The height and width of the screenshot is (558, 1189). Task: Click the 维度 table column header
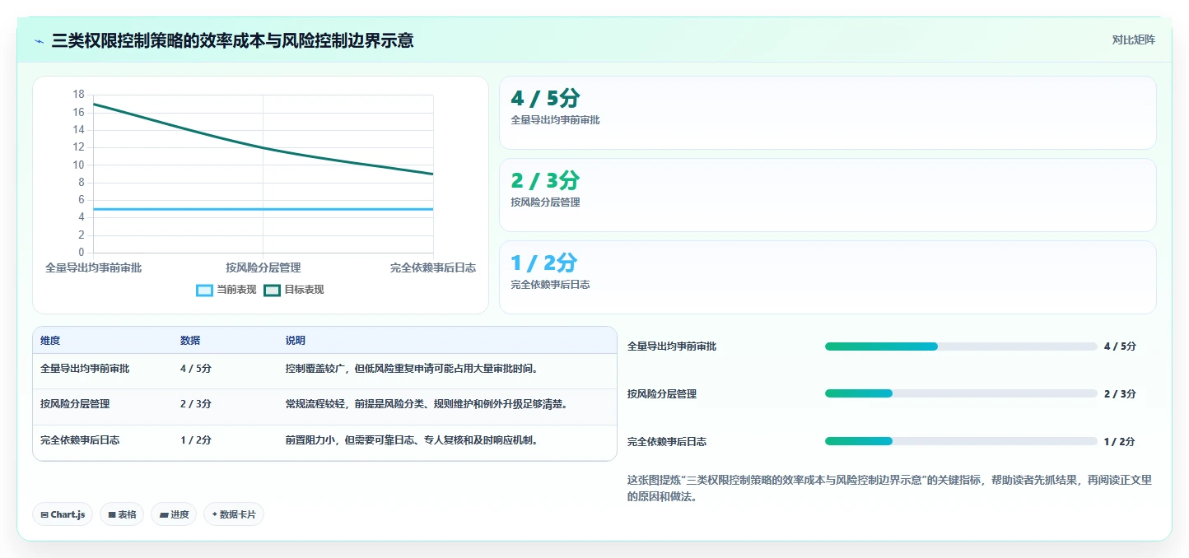point(50,341)
